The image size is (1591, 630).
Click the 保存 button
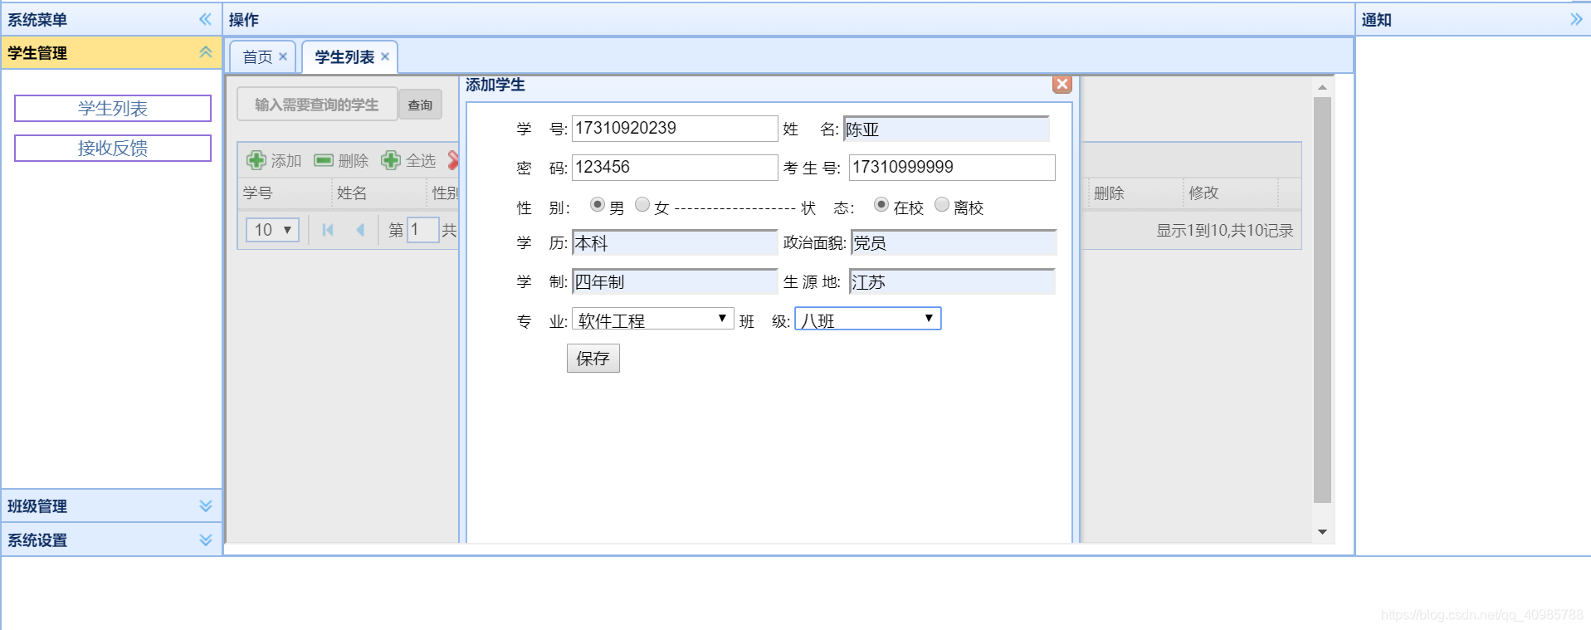(x=593, y=359)
